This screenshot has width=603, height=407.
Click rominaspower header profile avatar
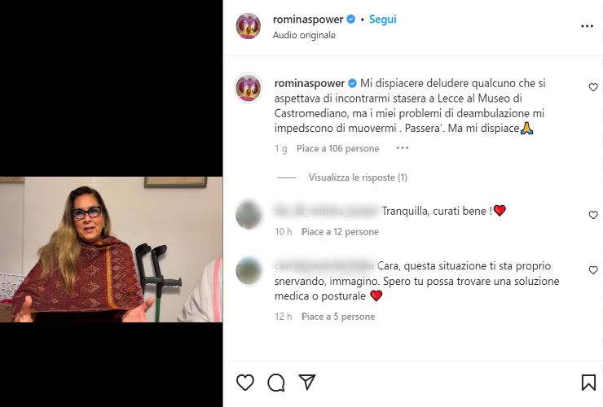tap(248, 26)
